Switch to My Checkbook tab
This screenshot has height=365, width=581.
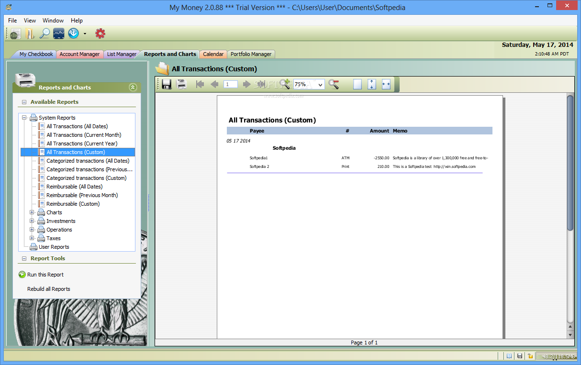click(x=36, y=54)
